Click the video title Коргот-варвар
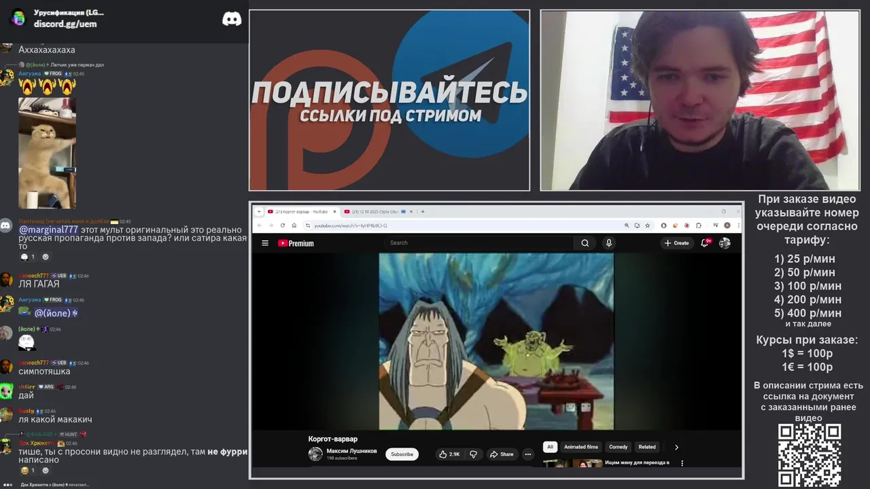This screenshot has height=489, width=870. pos(332,439)
